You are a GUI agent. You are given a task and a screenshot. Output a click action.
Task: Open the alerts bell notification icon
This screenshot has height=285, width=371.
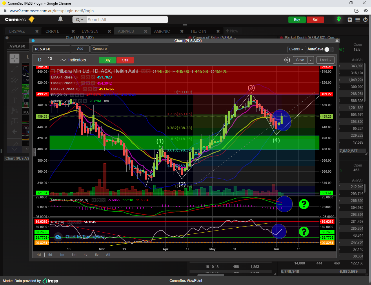(60, 19)
